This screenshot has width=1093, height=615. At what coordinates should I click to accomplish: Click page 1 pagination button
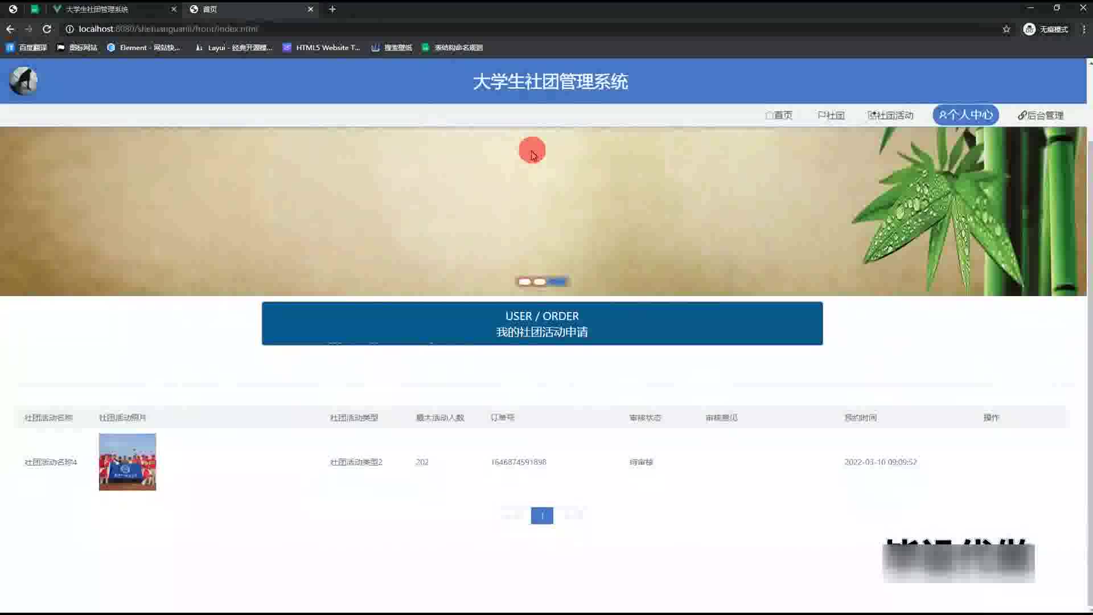[542, 516]
